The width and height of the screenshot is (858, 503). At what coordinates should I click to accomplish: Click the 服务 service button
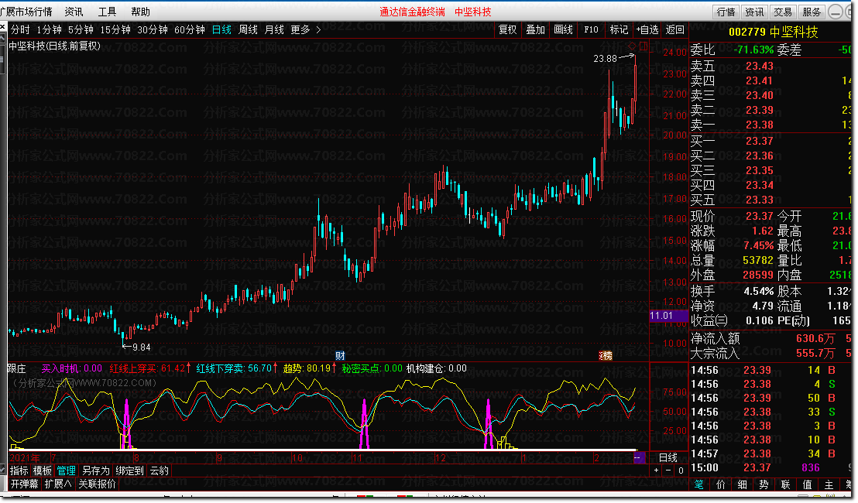812,12
